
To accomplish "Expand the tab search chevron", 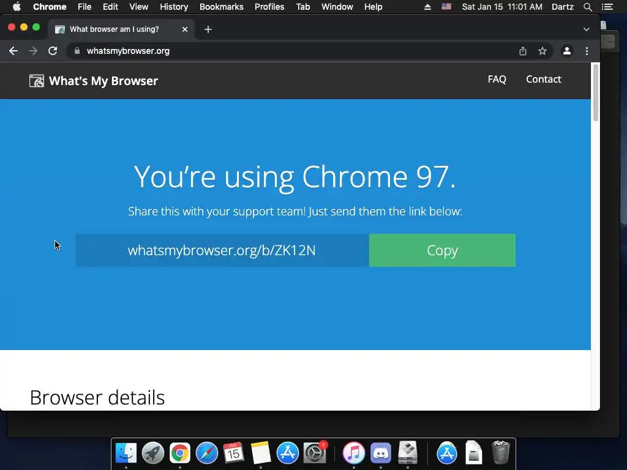I will [586, 29].
